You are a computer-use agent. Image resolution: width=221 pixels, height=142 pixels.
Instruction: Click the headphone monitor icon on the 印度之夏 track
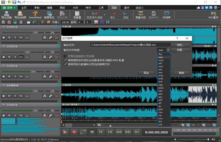pos(27,38)
